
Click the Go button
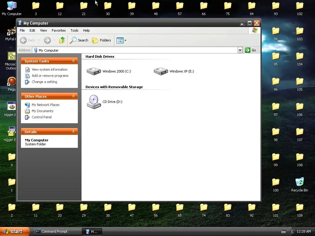coord(250,50)
